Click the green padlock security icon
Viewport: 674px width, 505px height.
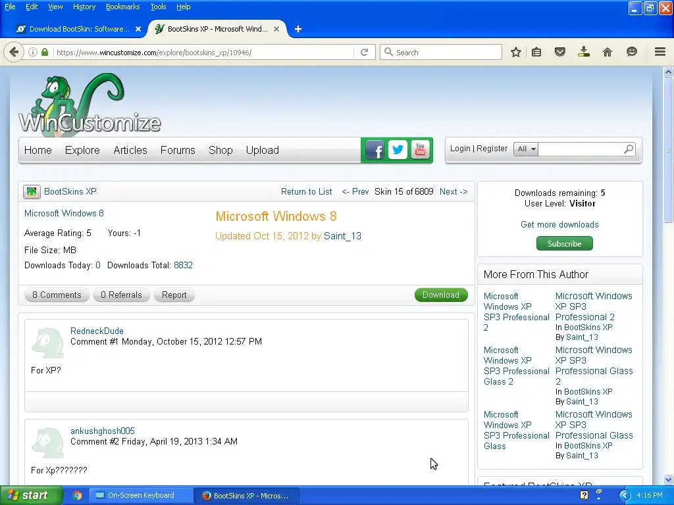pyautogui.click(x=45, y=53)
